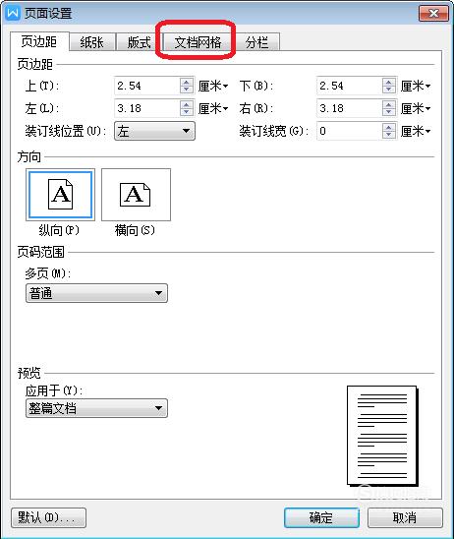Decrease the 右(R) right margin value
Image resolution: width=454 pixels, height=539 pixels.
point(388,112)
